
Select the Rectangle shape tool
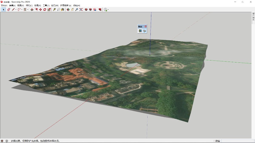pos(25,10)
